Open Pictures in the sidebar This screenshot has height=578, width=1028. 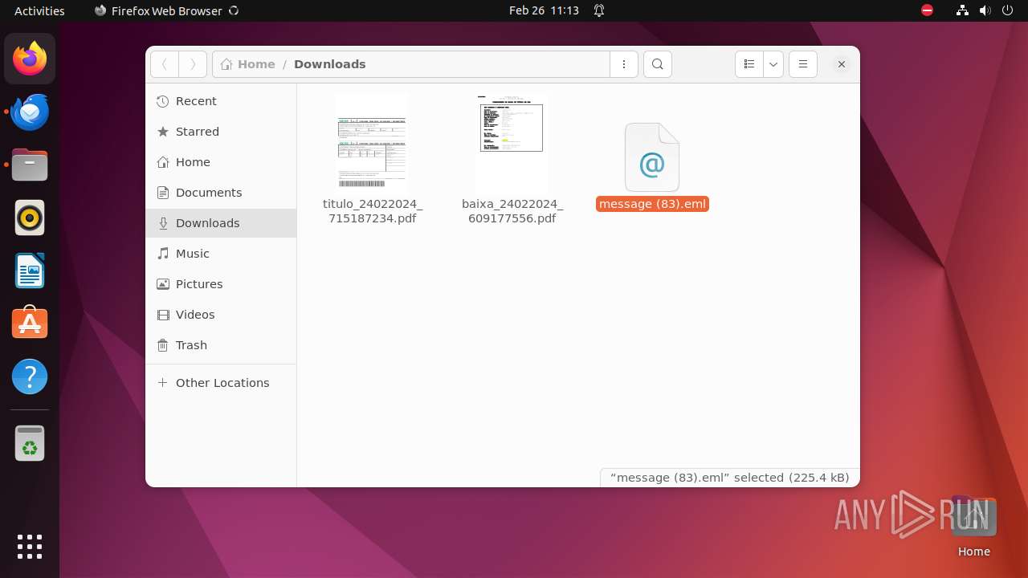[x=221, y=284]
